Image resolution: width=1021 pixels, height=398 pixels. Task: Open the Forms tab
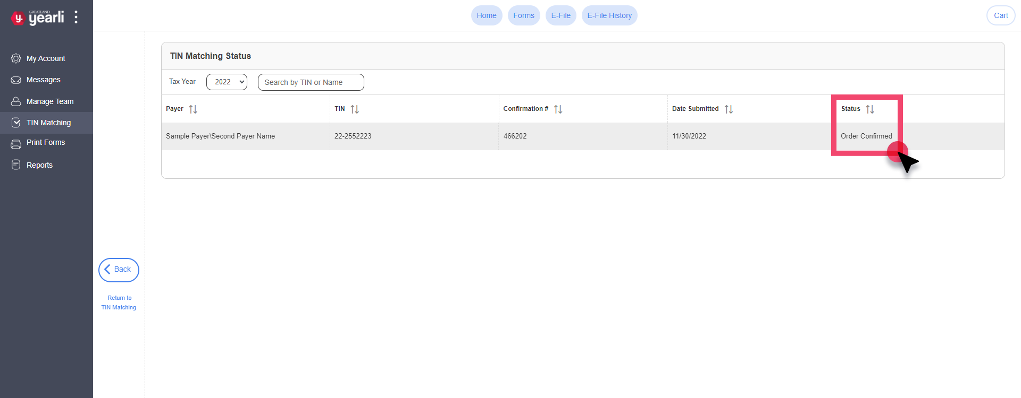click(524, 15)
